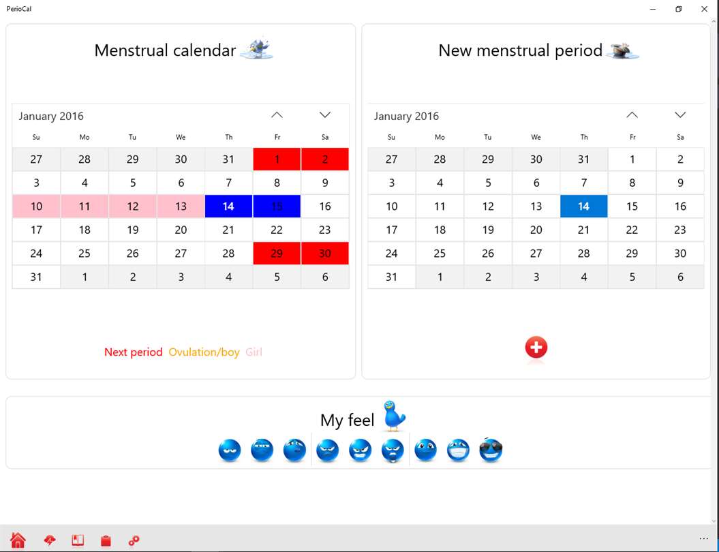
Task: Select blue-highlighted 14 in Menstrual calendar
Action: (x=229, y=206)
